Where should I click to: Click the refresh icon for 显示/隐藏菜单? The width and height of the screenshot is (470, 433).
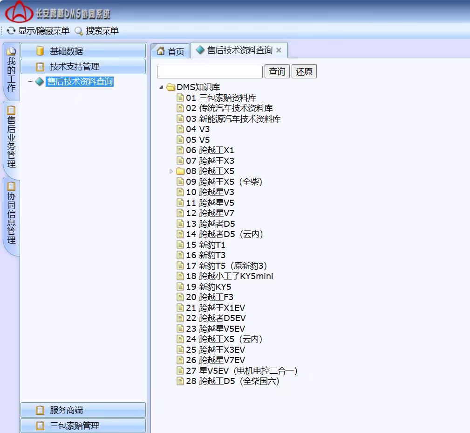coord(11,31)
